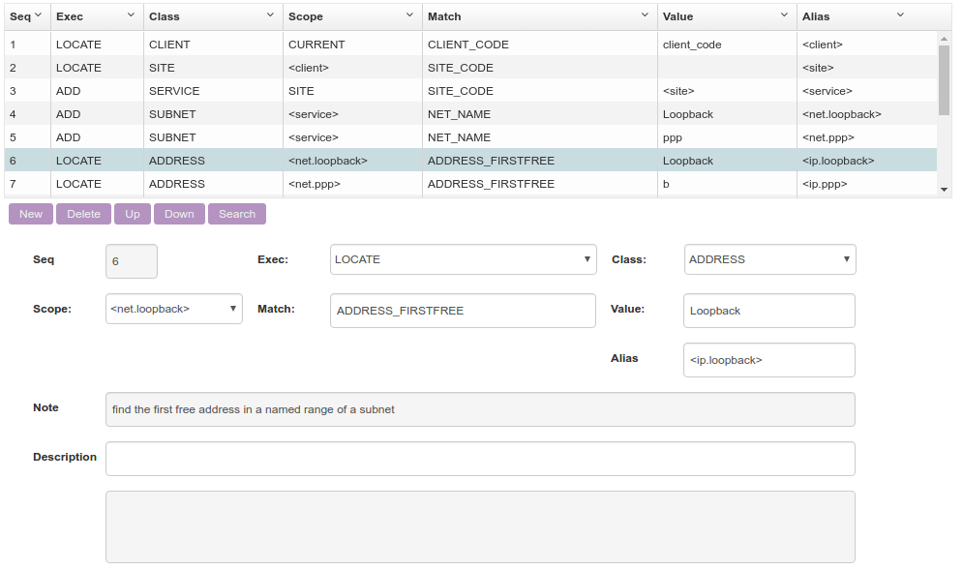Open the Scope <net.loopback> dropdown
The height and width of the screenshot is (570, 963).
[174, 309]
